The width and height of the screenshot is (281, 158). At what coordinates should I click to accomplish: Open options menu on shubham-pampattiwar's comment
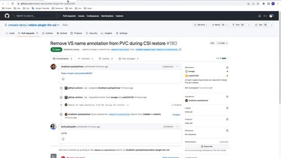click(177, 67)
